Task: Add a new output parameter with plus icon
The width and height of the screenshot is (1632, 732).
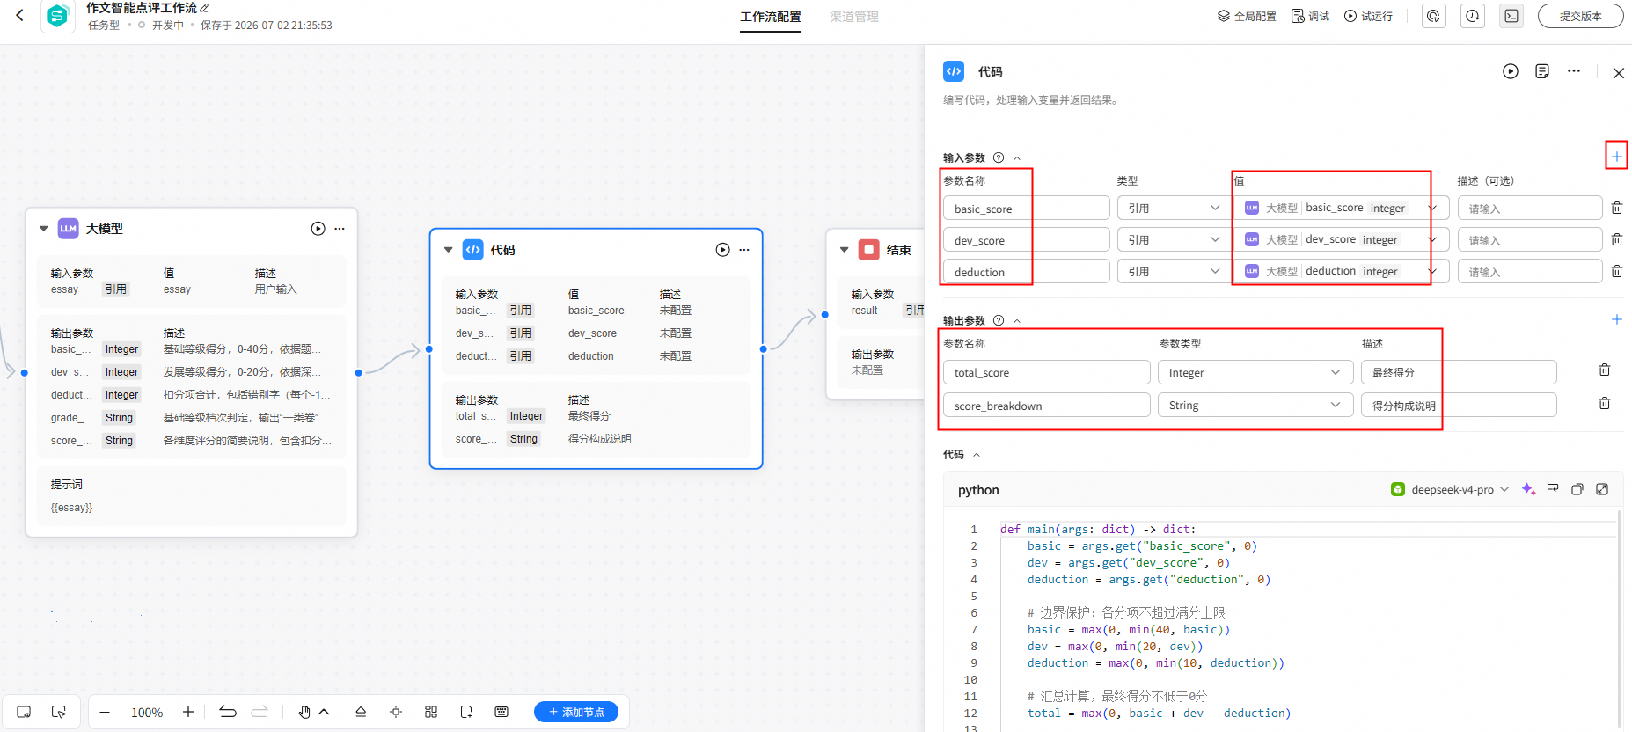Action: (x=1616, y=319)
